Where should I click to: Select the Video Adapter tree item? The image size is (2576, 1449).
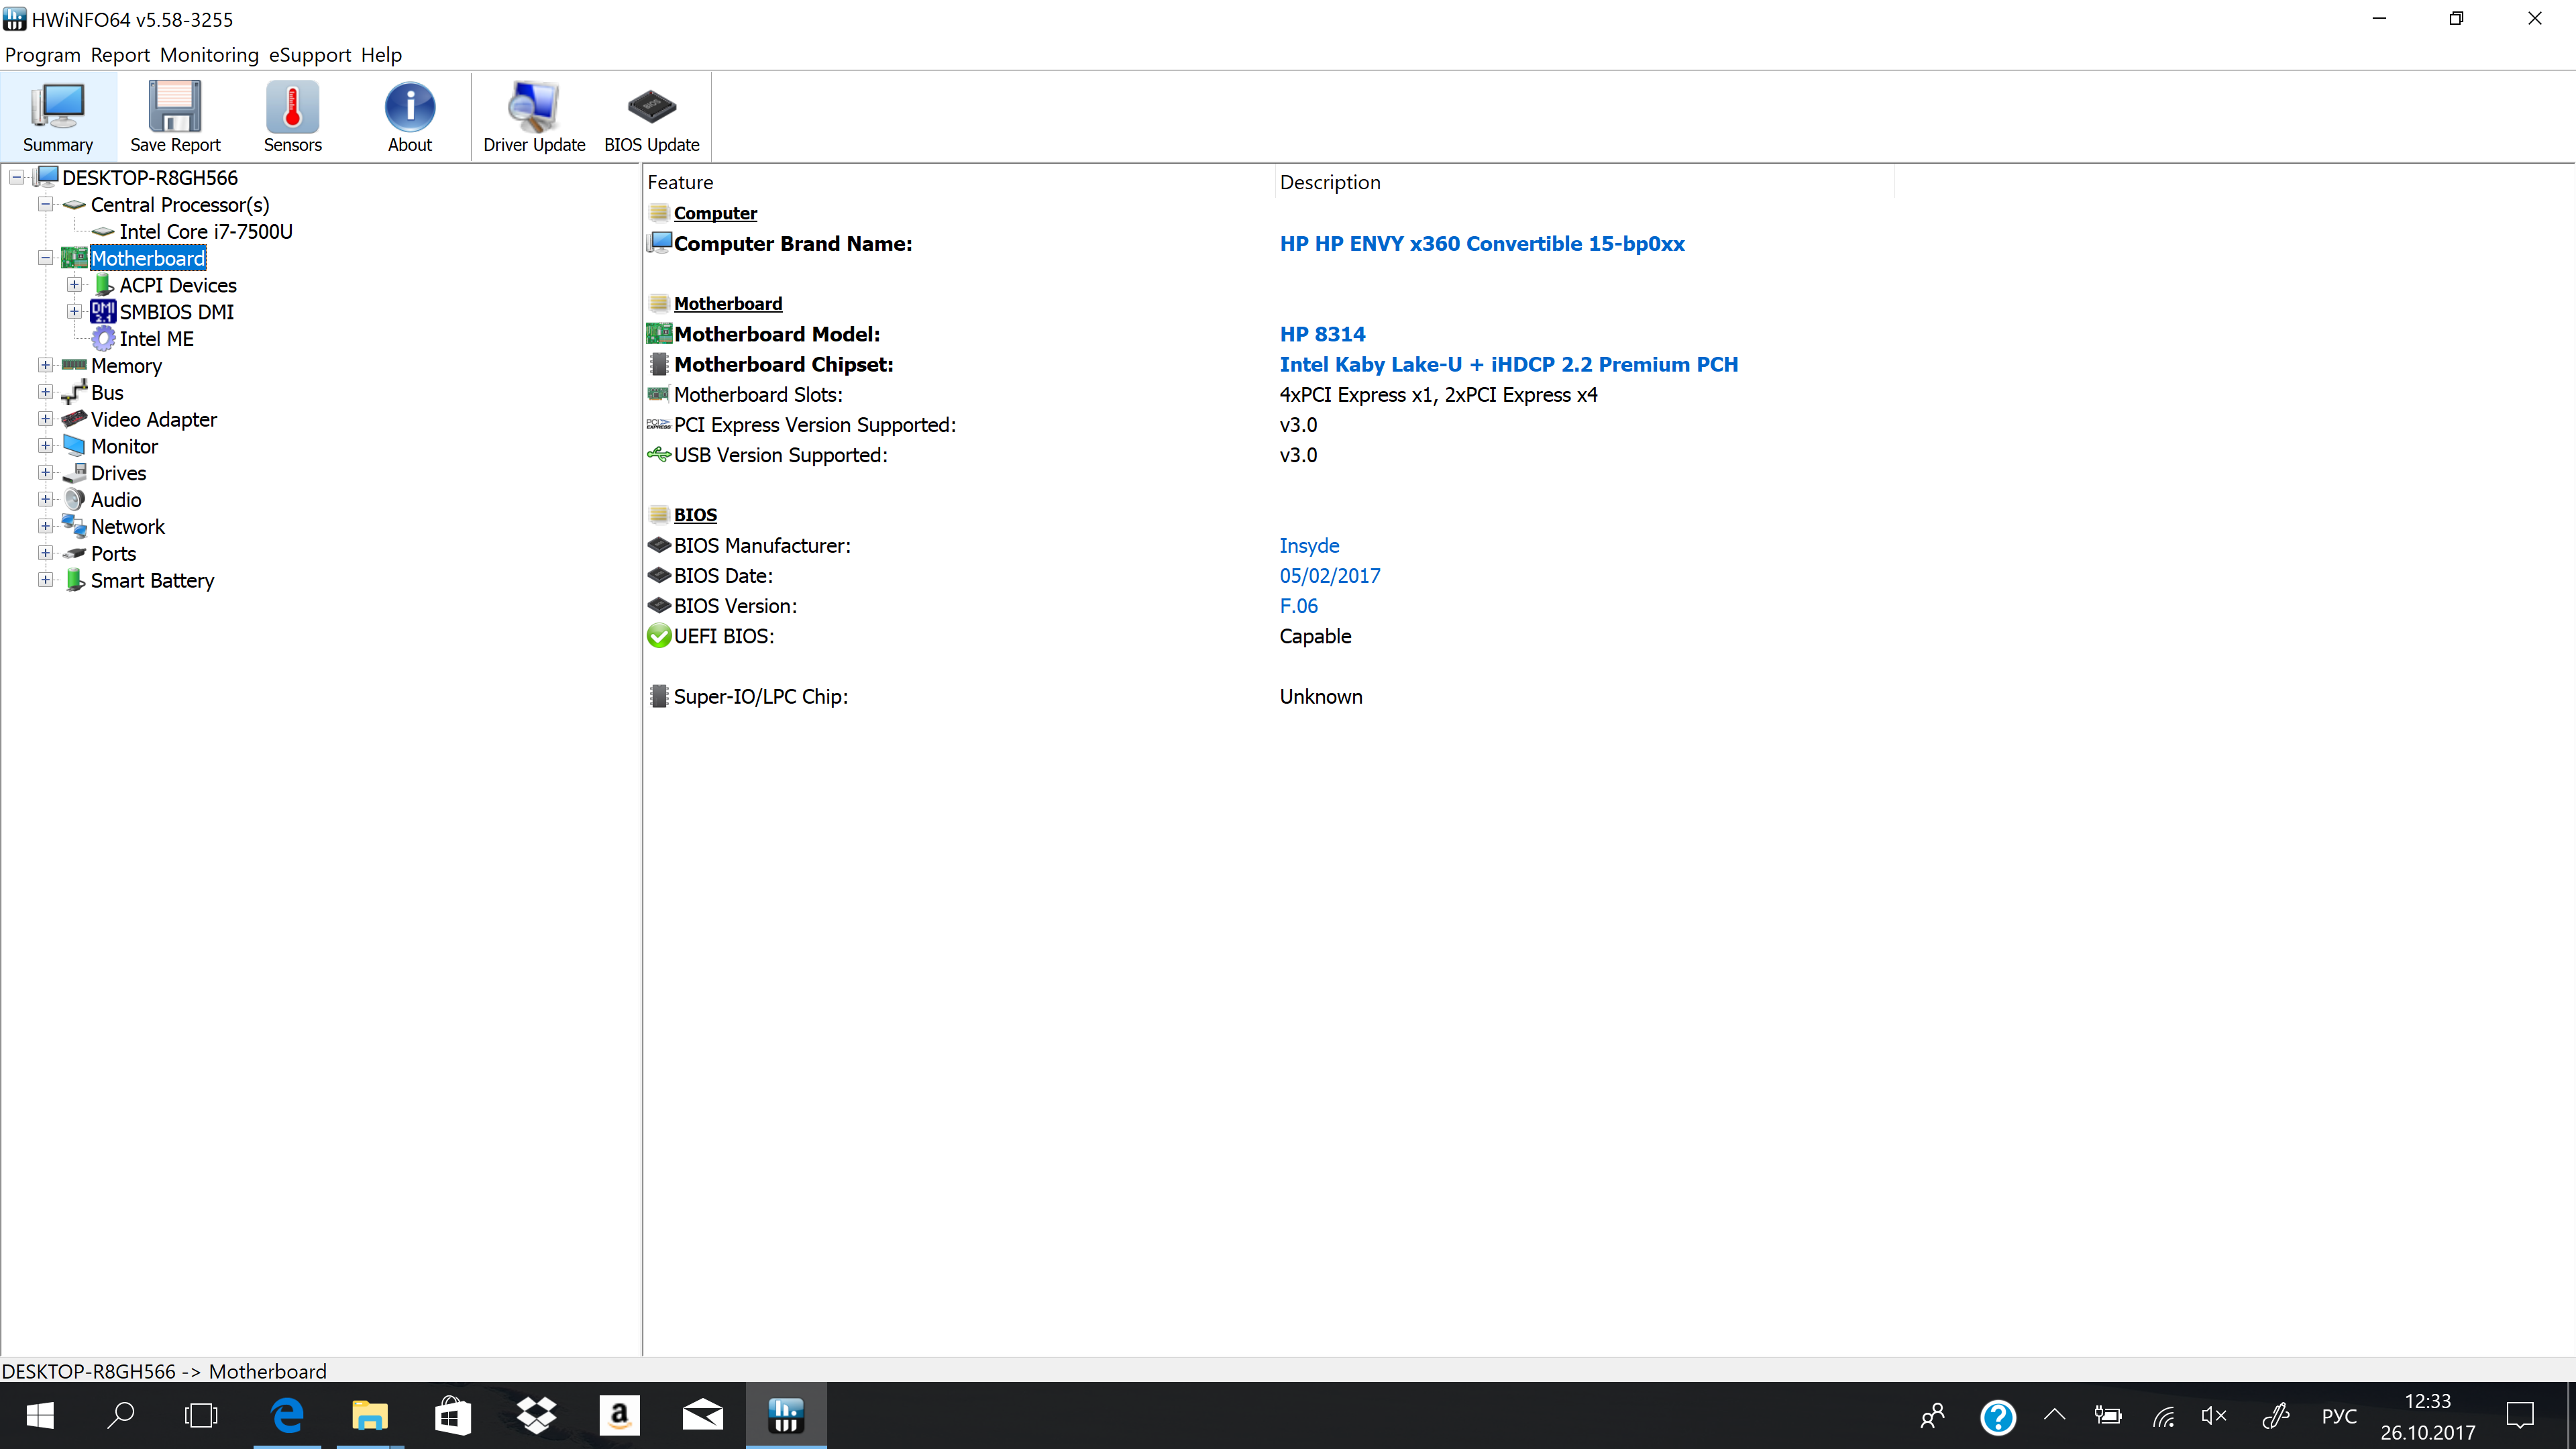154,420
